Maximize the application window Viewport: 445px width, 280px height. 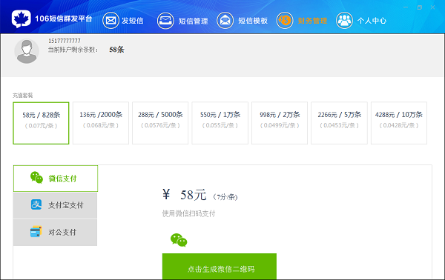pos(420,7)
